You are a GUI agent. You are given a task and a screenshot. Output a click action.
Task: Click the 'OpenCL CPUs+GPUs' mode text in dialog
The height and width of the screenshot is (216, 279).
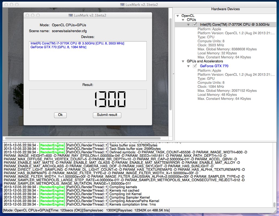(69, 25)
